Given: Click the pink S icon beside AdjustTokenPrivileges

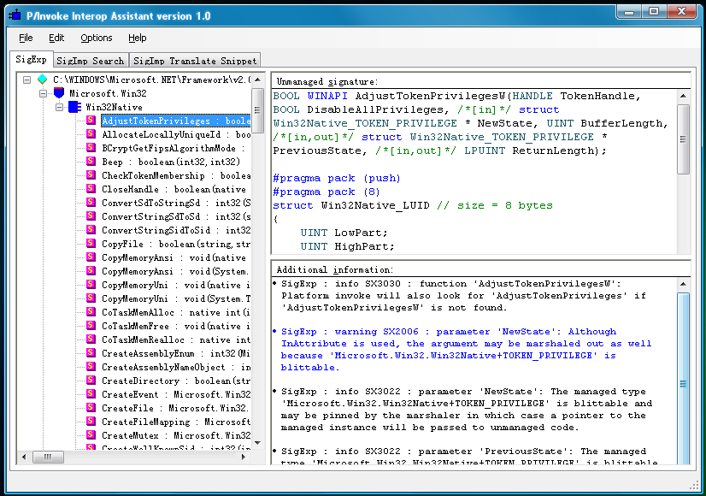Looking at the screenshot, I should click(91, 121).
